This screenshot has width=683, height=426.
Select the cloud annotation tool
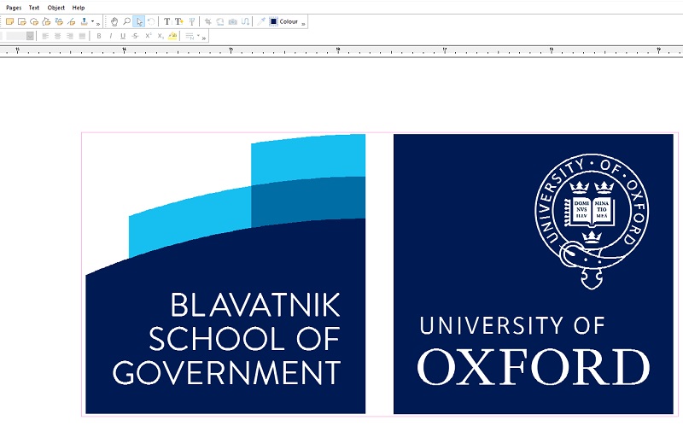pos(34,21)
